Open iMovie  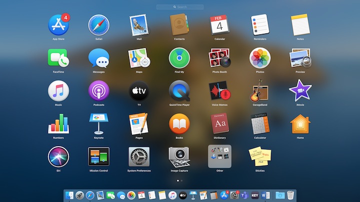[x=300, y=91]
